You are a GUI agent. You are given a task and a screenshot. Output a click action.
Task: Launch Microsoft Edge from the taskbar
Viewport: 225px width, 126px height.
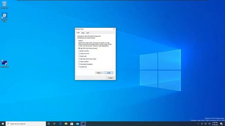coord(60,124)
